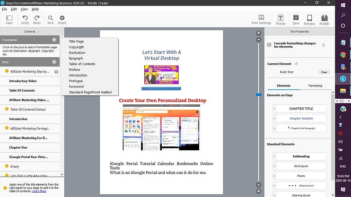Jump to first page arrow button
Viewport: 351px width, 197px height.
coord(259,33)
